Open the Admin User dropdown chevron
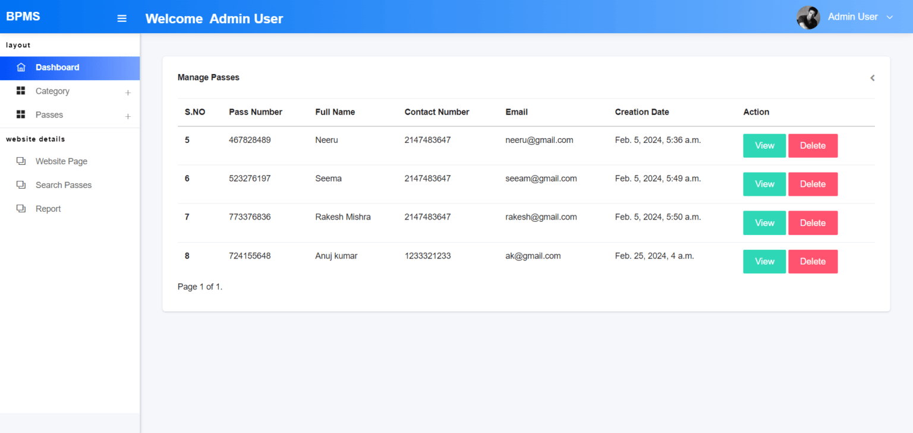This screenshot has height=433, width=913. 889,17
